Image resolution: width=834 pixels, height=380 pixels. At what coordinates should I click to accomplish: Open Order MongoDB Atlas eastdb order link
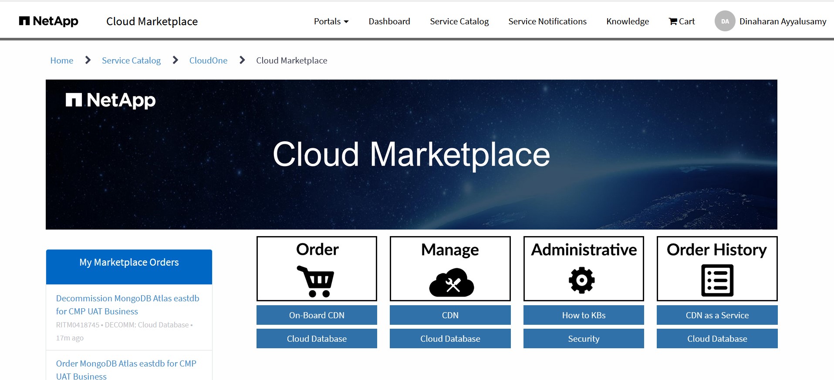coord(126,370)
